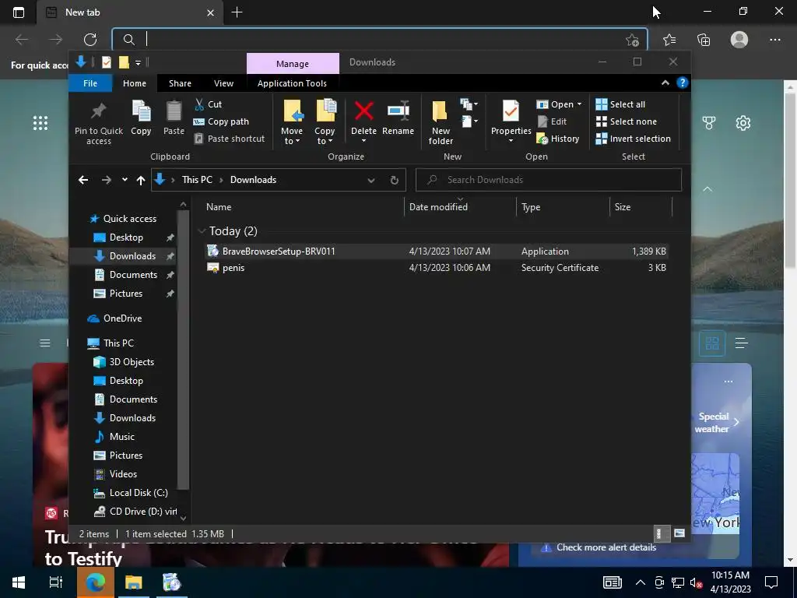Open Task View on taskbar
Screen dimensions: 797x598
click(55, 582)
